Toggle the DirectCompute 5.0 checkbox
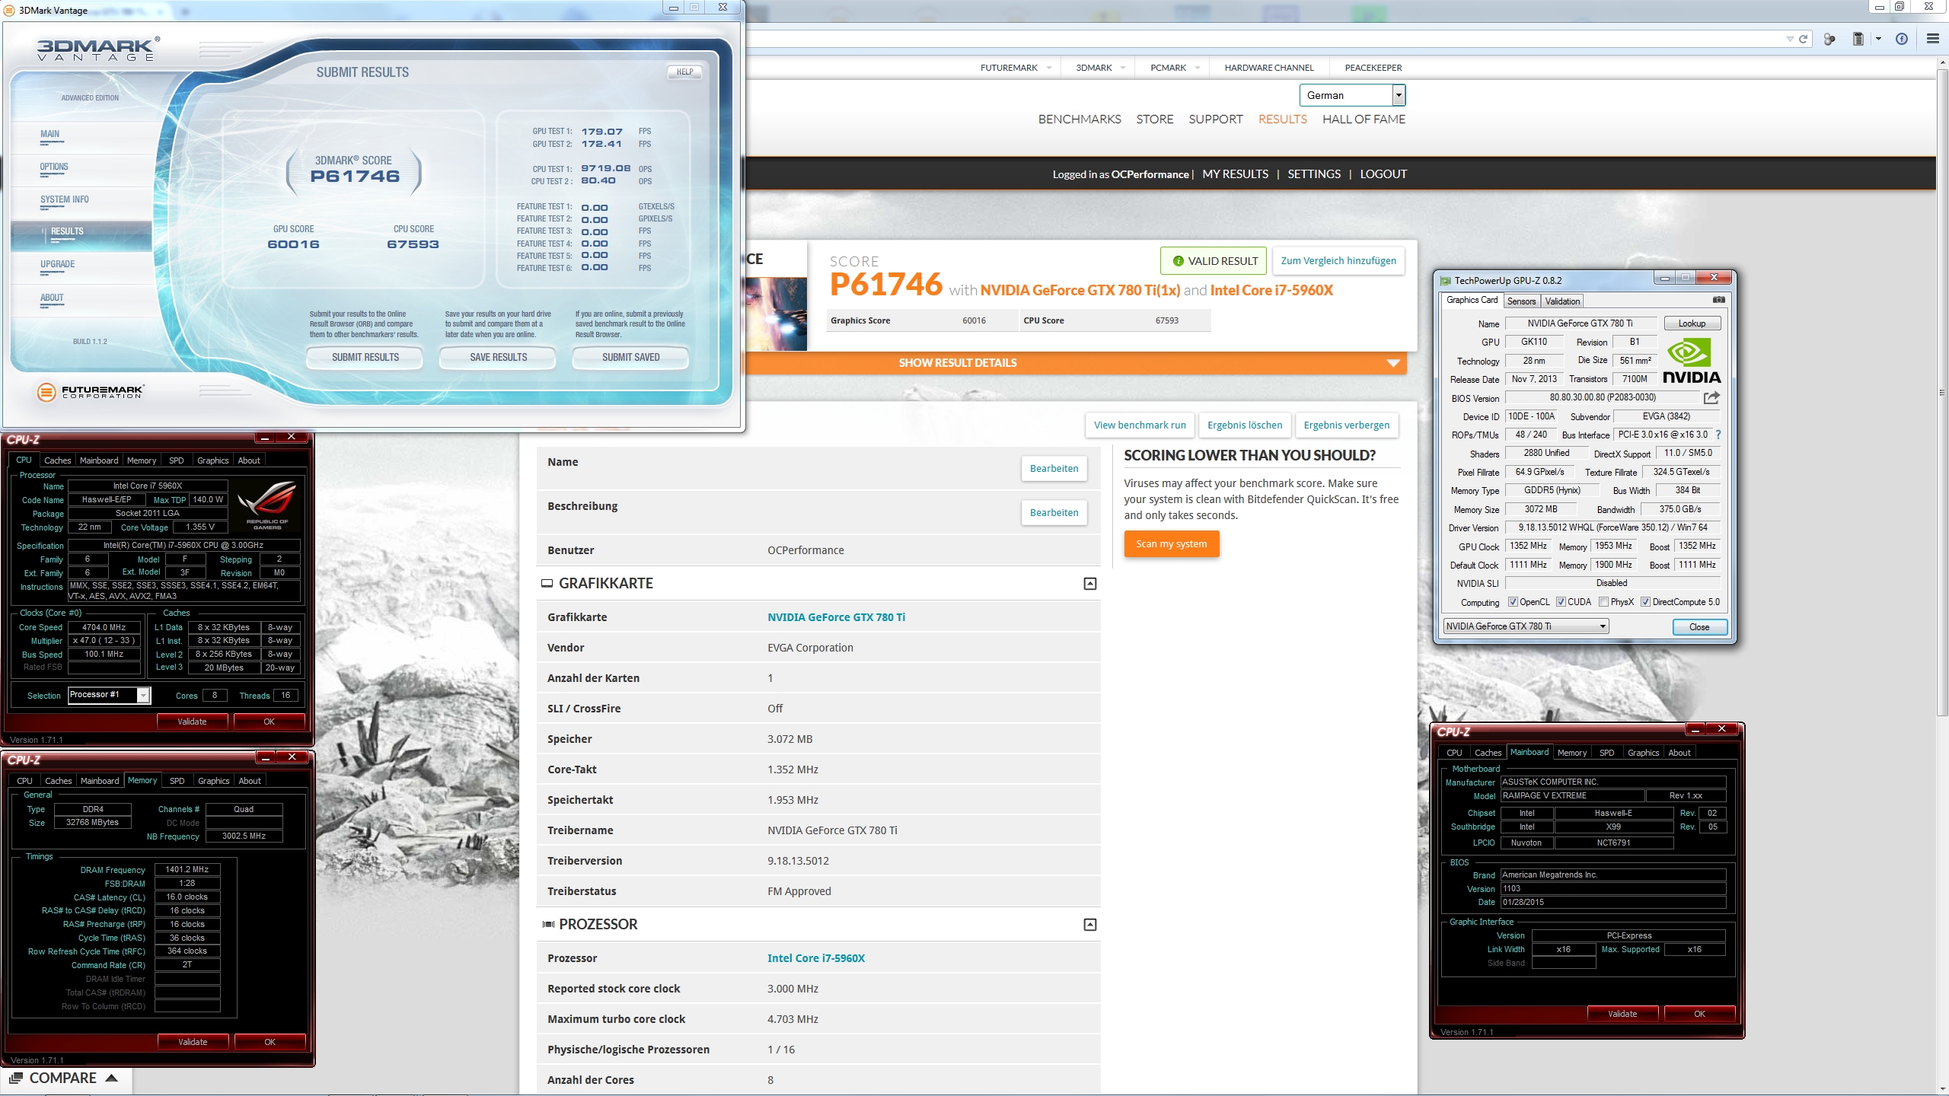1949x1096 pixels. click(1645, 602)
